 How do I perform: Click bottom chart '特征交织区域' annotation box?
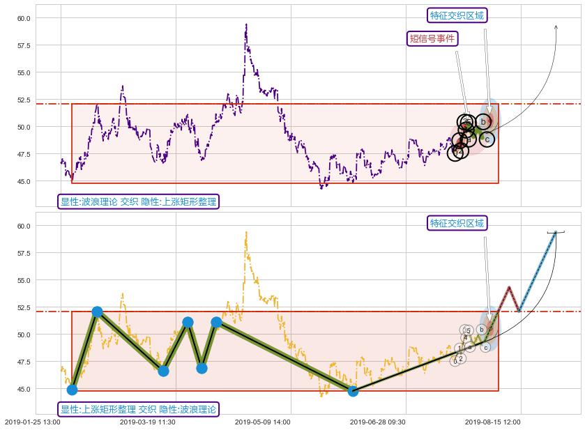click(457, 223)
